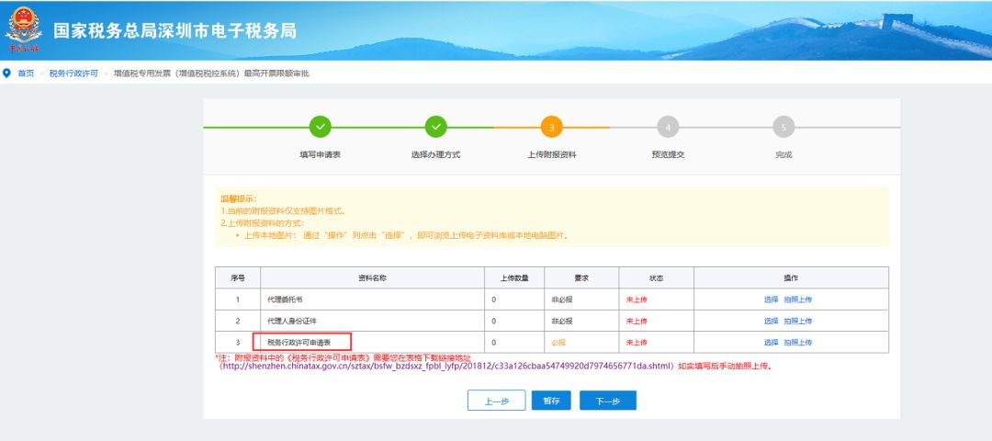Click the tax bureau emblem logo
Screen dimensions: 992x441
point(24,29)
